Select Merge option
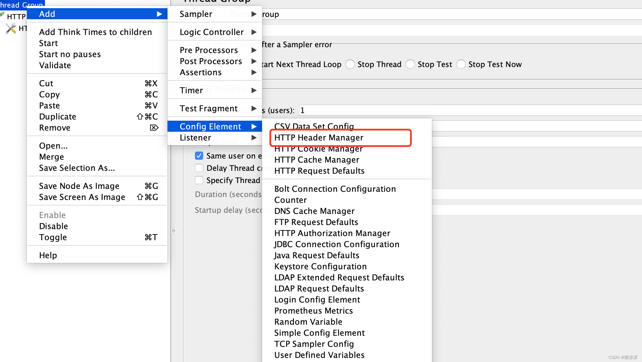This screenshot has height=362, width=642. click(x=97, y=157)
